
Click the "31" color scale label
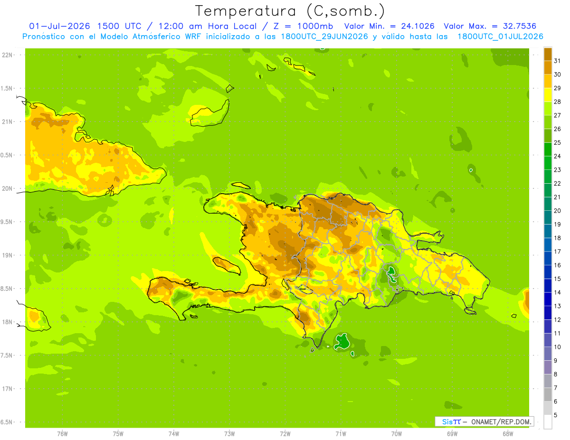tap(558, 61)
